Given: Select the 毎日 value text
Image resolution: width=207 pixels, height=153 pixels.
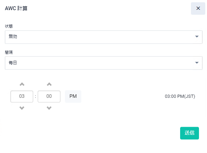Looking at the screenshot, I should [13, 63].
